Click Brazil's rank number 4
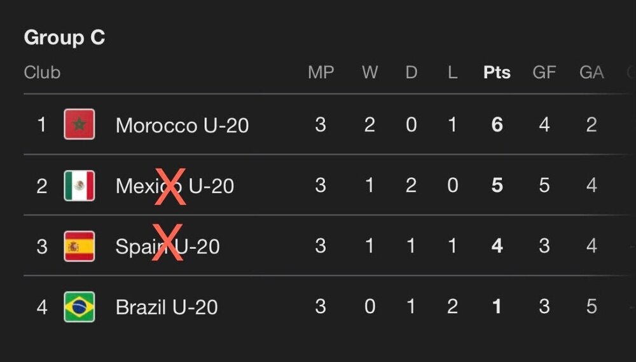Image resolution: width=636 pixels, height=362 pixels. [x=42, y=308]
